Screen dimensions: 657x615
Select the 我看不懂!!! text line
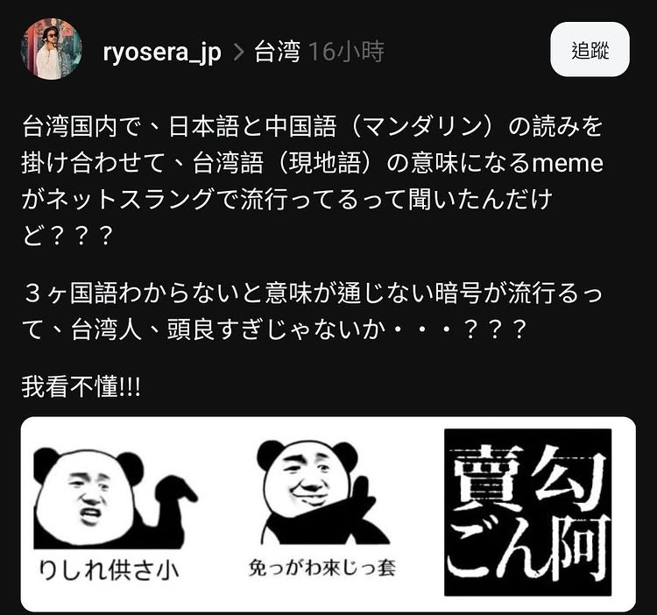click(x=81, y=386)
